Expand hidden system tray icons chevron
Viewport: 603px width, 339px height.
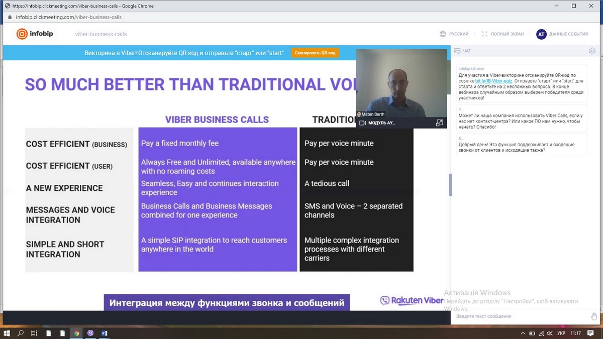tap(524, 333)
